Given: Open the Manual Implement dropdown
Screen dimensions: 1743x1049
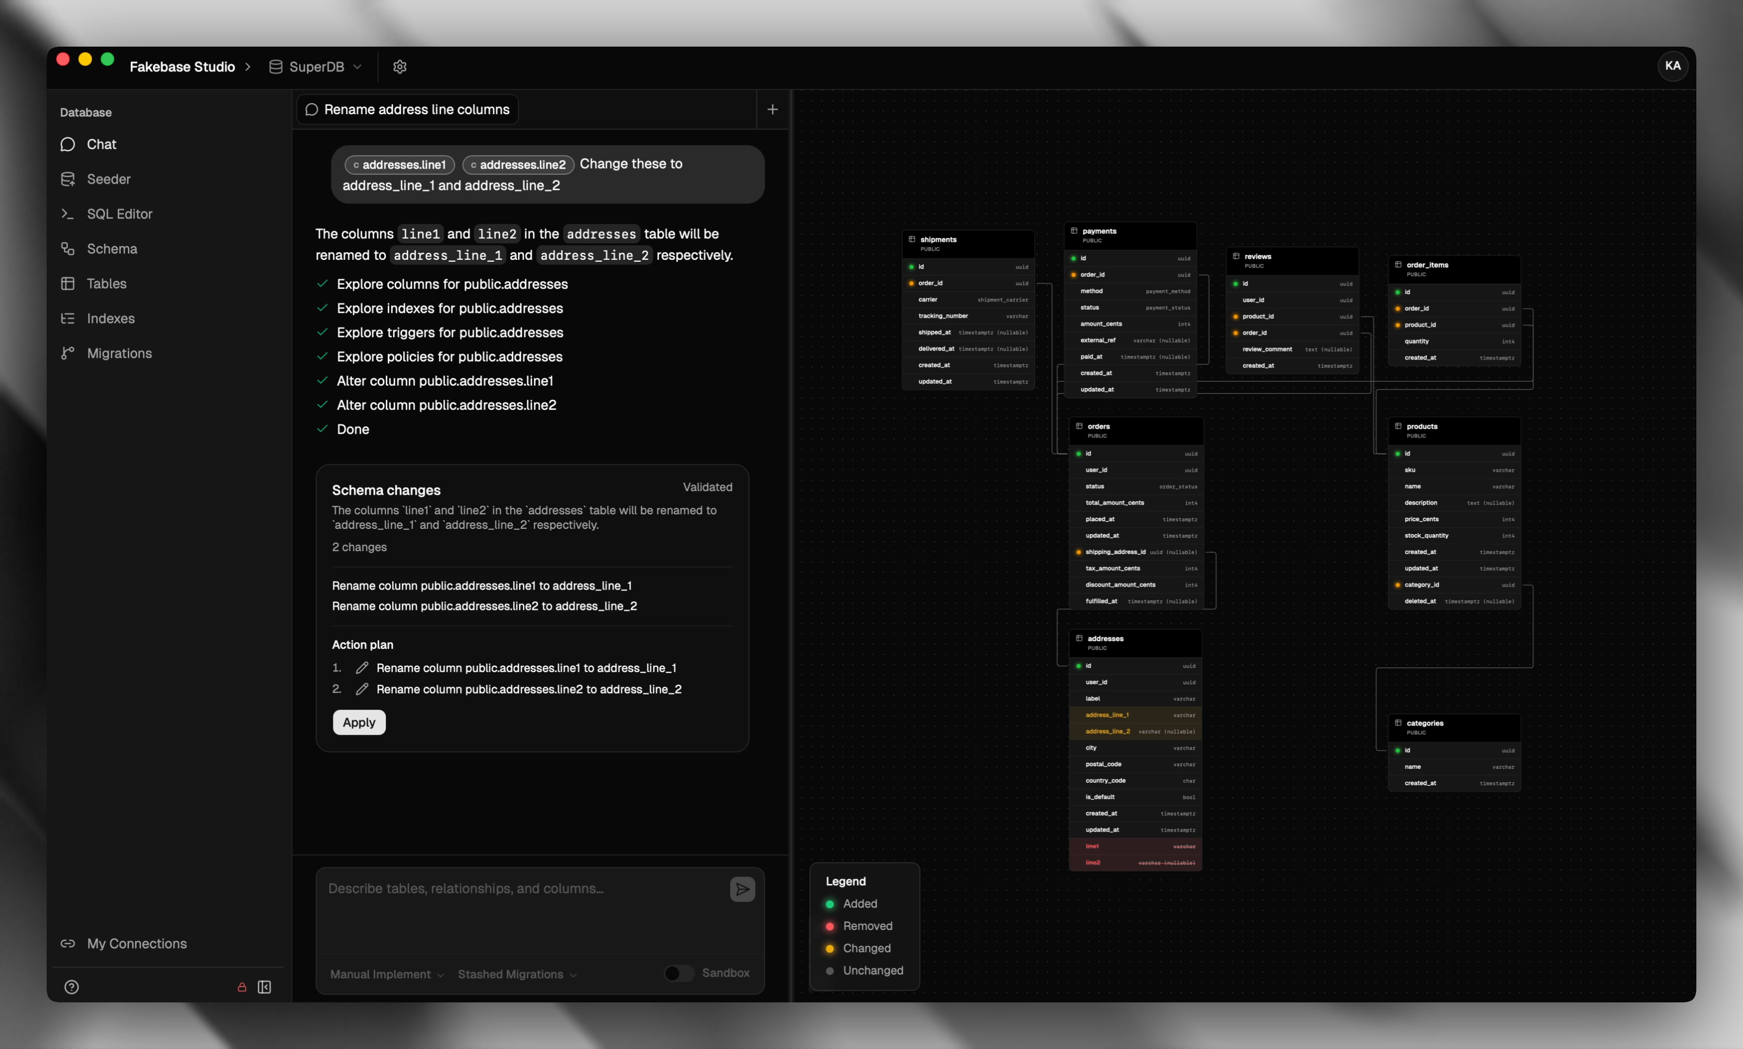Looking at the screenshot, I should tap(387, 974).
